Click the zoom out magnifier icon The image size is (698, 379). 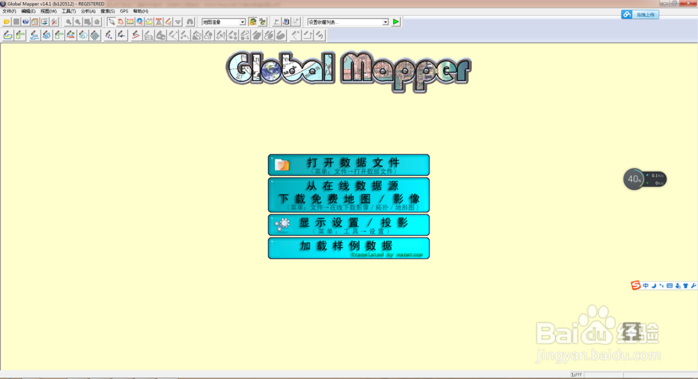(x=78, y=22)
